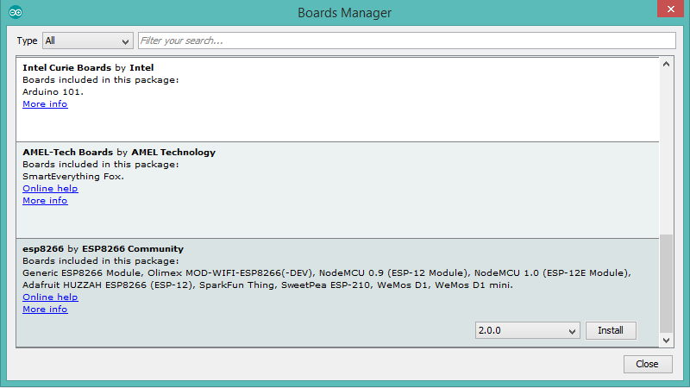Click the Type label beside the filter
This screenshot has width=690, height=388.
pos(27,41)
